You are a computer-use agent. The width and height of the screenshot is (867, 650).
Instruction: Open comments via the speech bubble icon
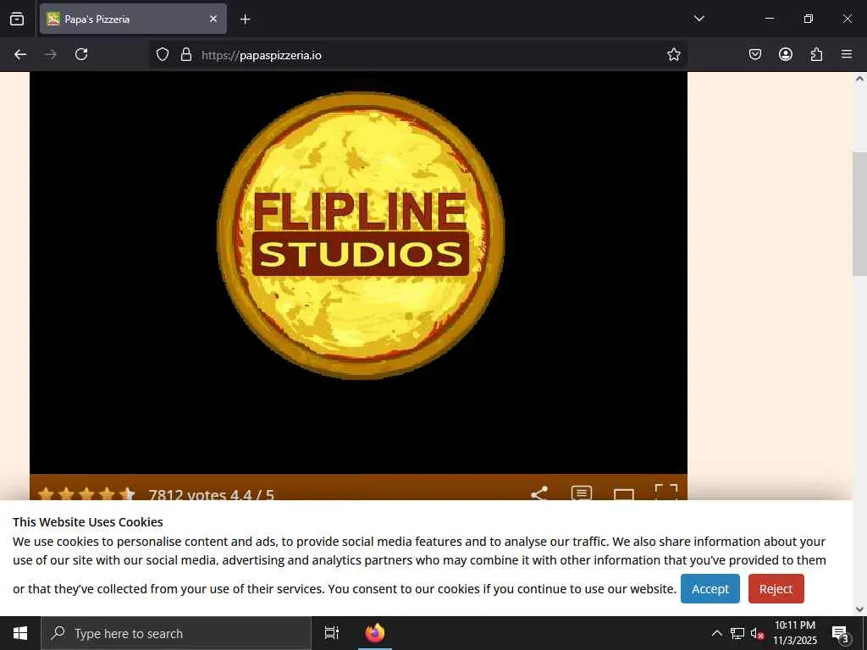pos(581,493)
